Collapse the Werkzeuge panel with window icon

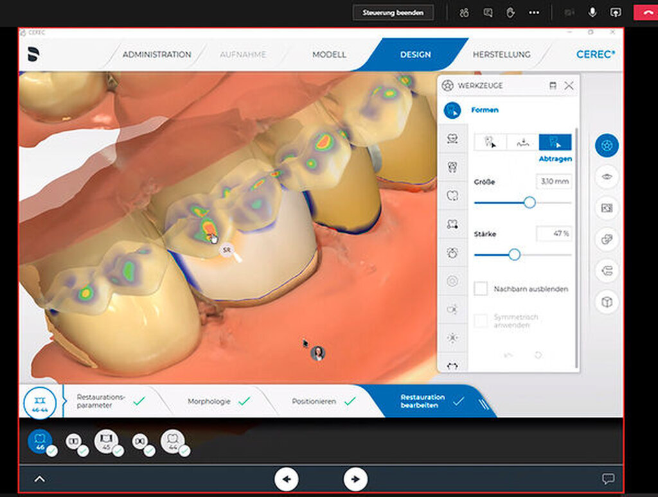pyautogui.click(x=553, y=85)
